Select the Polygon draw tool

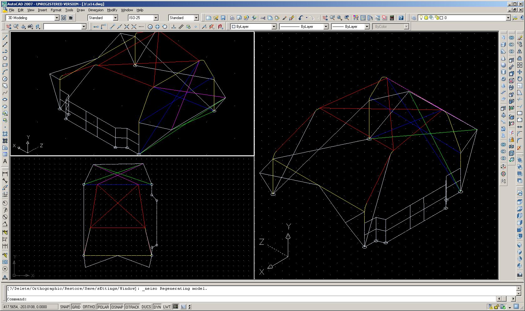click(x=5, y=58)
